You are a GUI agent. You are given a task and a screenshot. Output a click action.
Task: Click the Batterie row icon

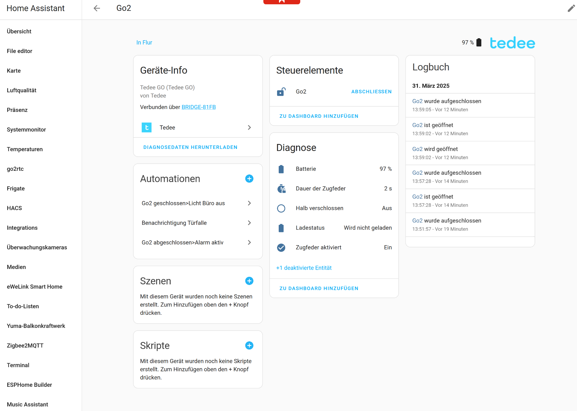pyautogui.click(x=281, y=169)
